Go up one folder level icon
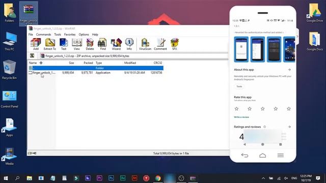 [32, 55]
